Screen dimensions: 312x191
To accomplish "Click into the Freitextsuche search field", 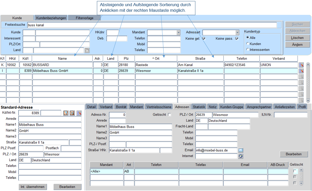I will 152,25.
